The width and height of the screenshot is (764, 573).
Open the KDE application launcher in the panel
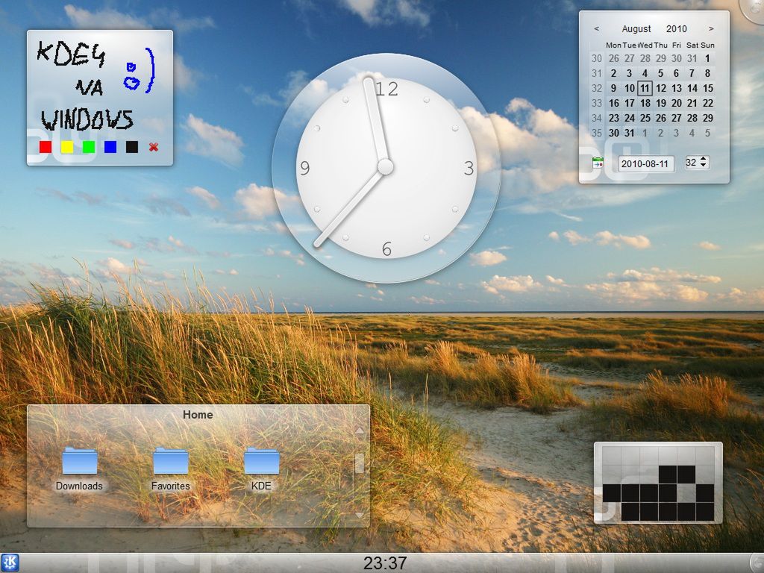click(x=9, y=563)
